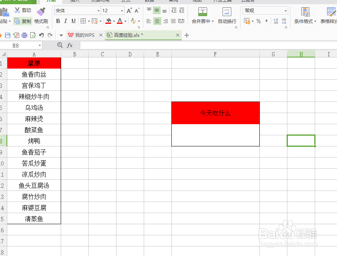This screenshot has height=256, width=337.
Task: Toggle center horizontal alignment
Action: (x=157, y=21)
